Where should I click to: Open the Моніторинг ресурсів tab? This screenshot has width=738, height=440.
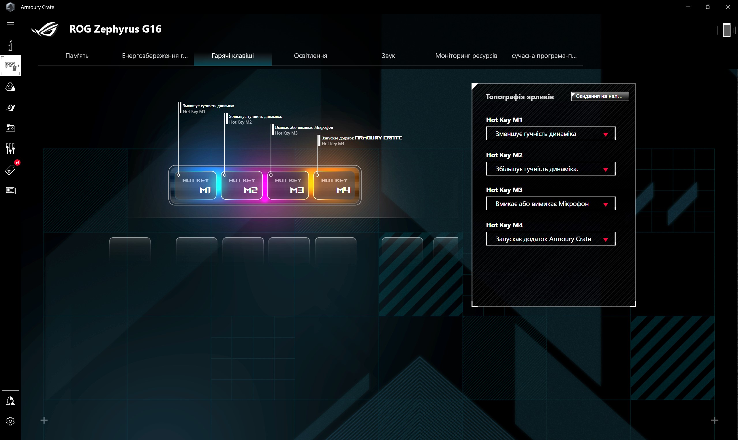coord(466,56)
